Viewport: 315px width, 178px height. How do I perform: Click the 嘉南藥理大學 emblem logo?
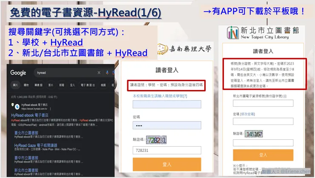pos(162,49)
